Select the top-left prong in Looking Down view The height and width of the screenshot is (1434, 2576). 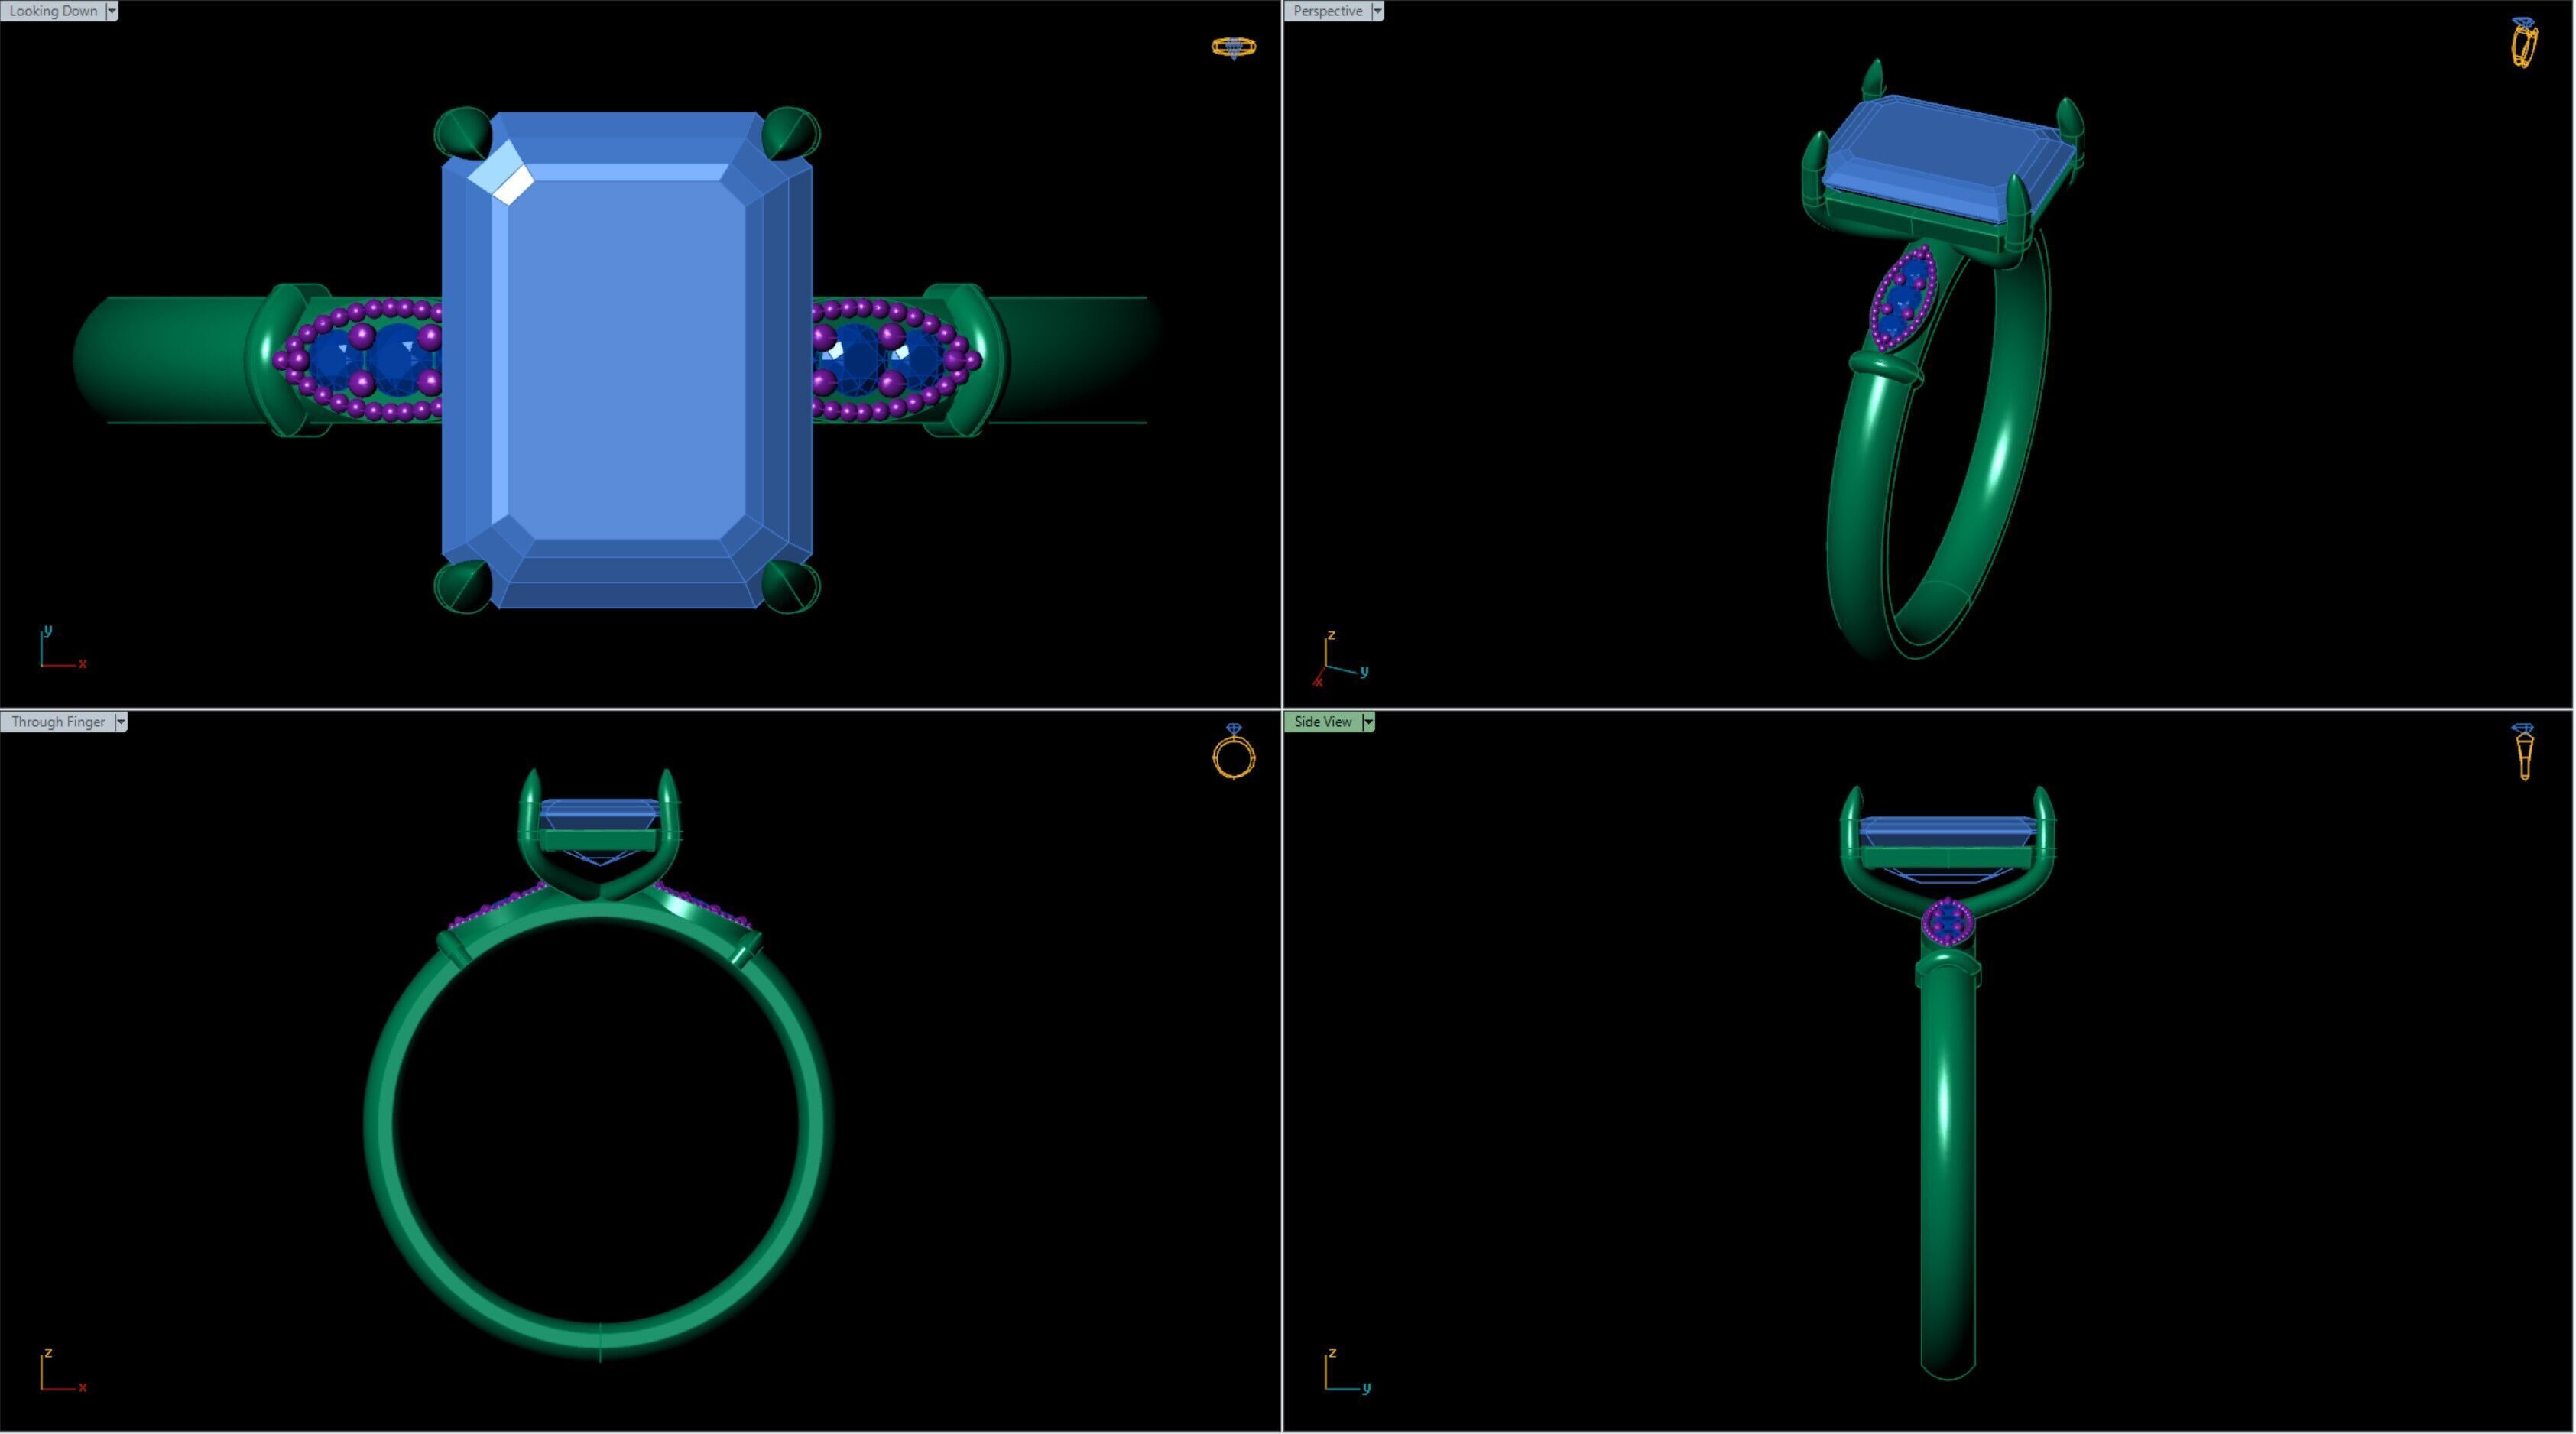pyautogui.click(x=462, y=133)
